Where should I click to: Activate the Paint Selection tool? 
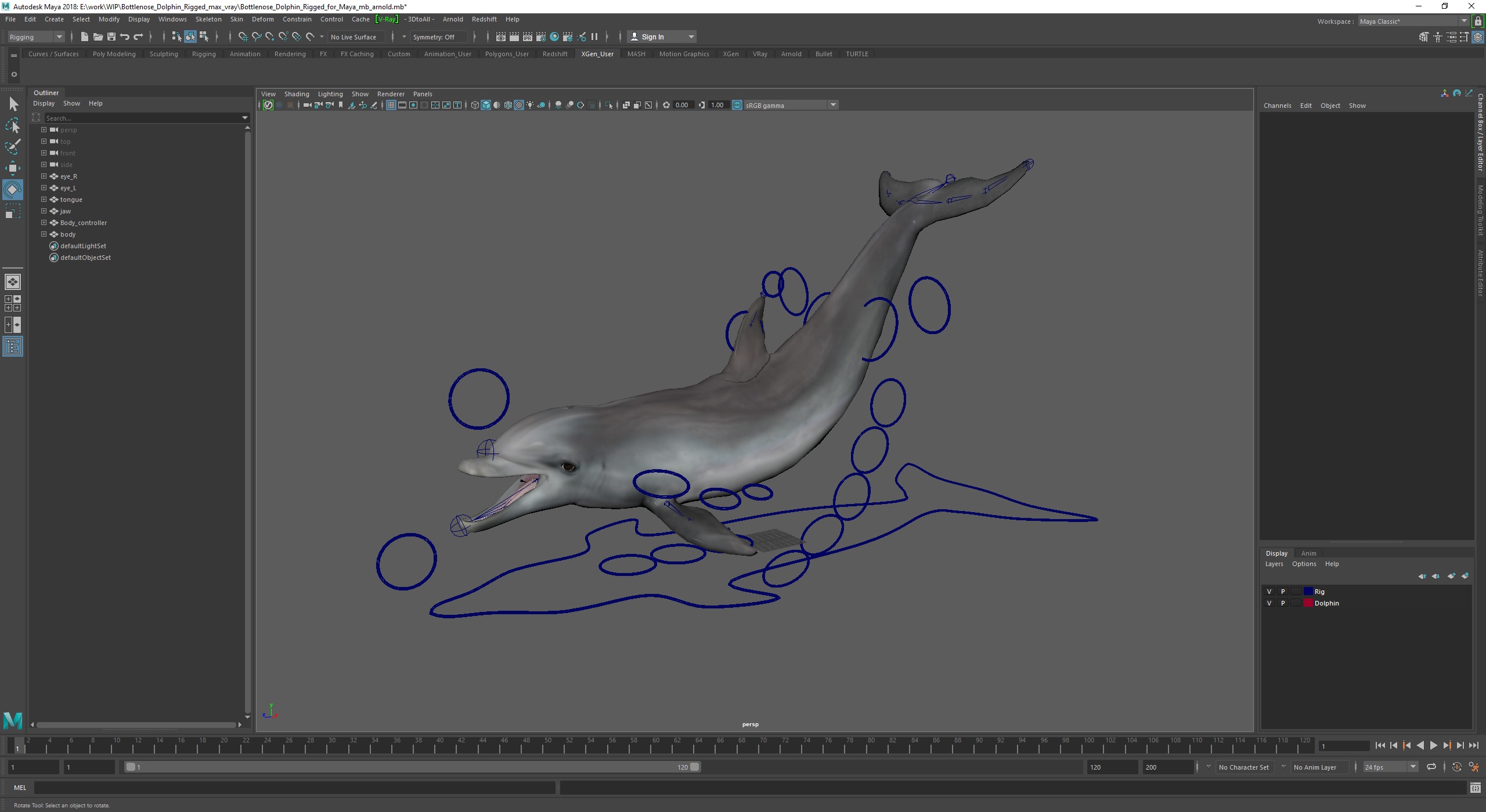[13, 146]
